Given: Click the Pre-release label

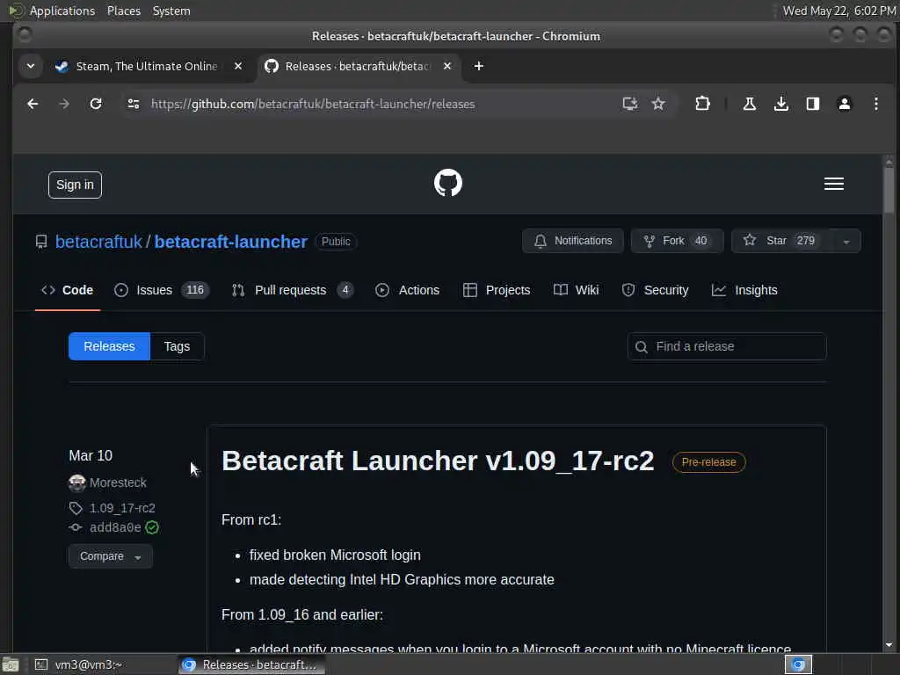Looking at the screenshot, I should pyautogui.click(x=709, y=462).
